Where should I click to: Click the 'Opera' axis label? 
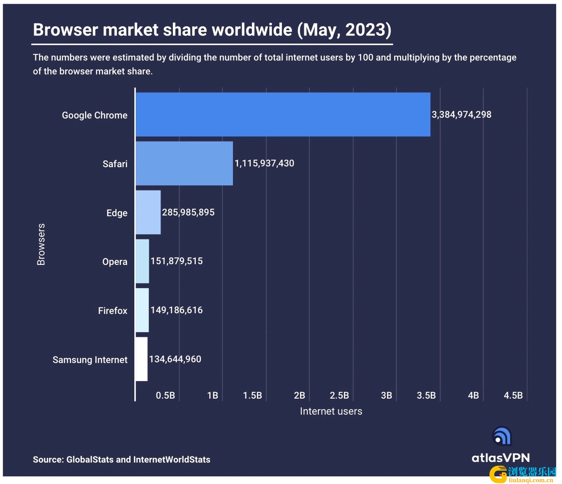tap(115, 262)
